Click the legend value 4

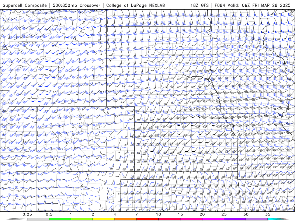[x=115, y=214]
